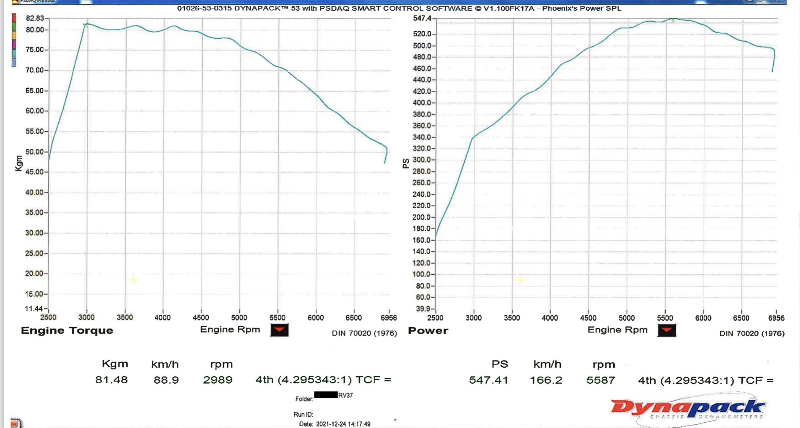Screen dimensions: 800x428
Task: Click the folder name "RV37"
Action: pyautogui.click(x=345, y=395)
